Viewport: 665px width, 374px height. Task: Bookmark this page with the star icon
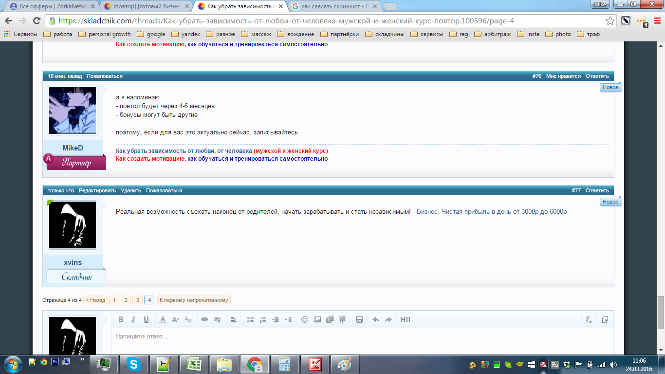click(610, 21)
